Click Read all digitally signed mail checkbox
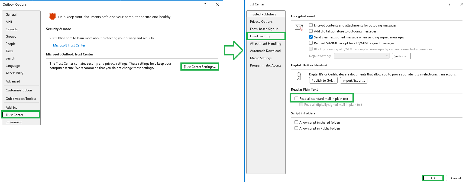This screenshot has width=466, height=182. 301,104
